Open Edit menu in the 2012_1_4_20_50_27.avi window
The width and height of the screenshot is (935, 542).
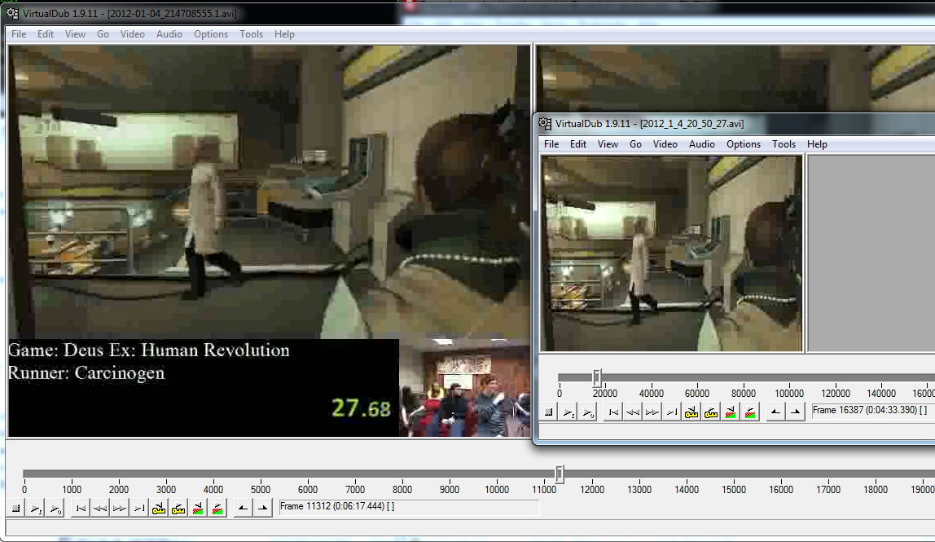[577, 144]
